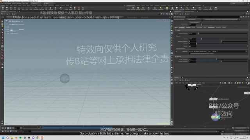Viewport: 250px width, 140px height.
Task: Click the Reset Simulation button
Action: tap(195, 22)
